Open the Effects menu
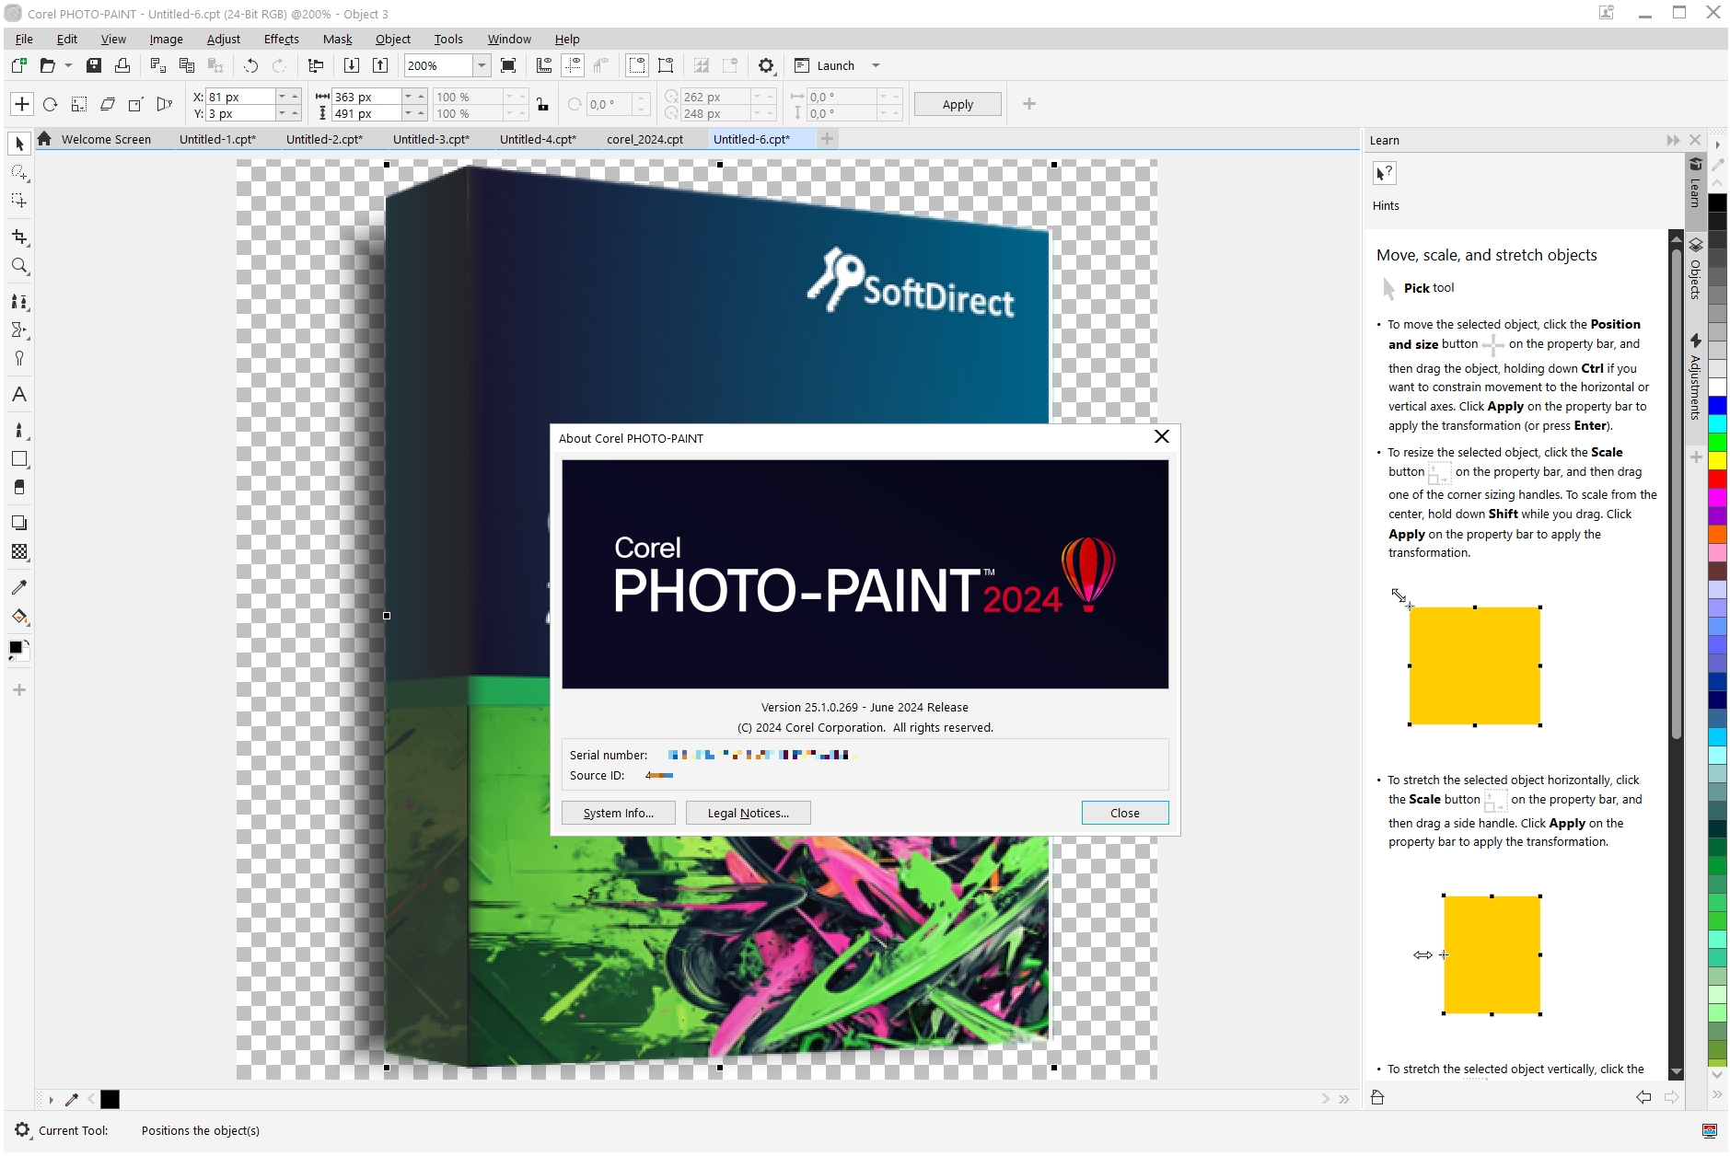This screenshot has height=1156, width=1730. [x=281, y=39]
